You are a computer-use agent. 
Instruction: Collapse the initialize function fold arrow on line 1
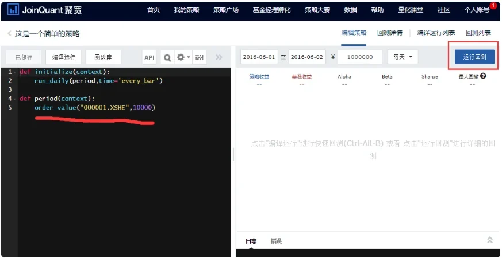[15, 72]
